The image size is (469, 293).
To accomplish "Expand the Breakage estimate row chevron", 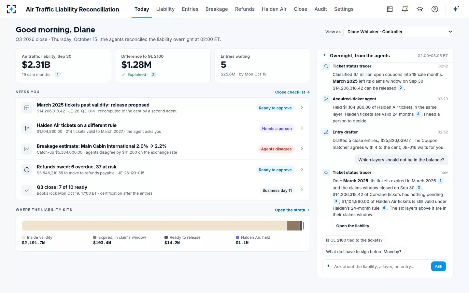I will click(x=302, y=148).
